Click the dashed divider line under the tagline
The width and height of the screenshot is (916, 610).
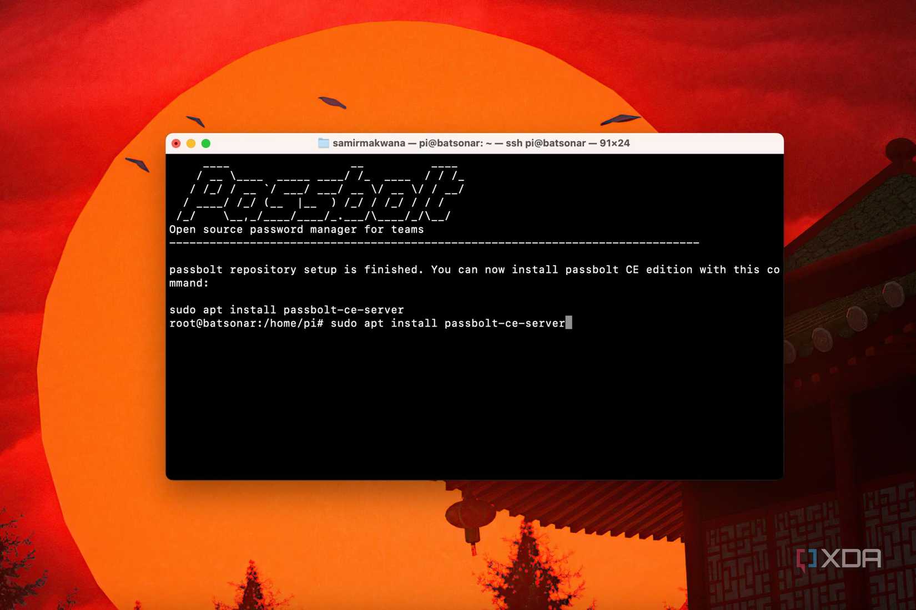point(433,242)
